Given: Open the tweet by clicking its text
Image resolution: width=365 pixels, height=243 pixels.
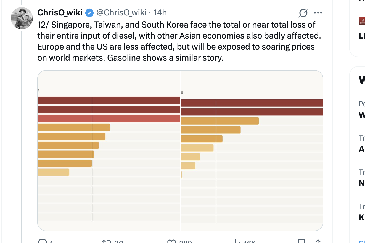Looking at the screenshot, I should pyautogui.click(x=177, y=41).
